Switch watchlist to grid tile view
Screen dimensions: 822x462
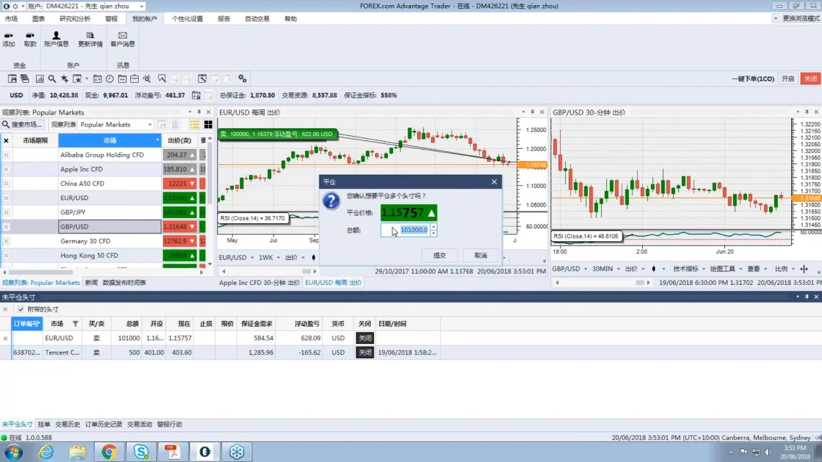coord(208,124)
